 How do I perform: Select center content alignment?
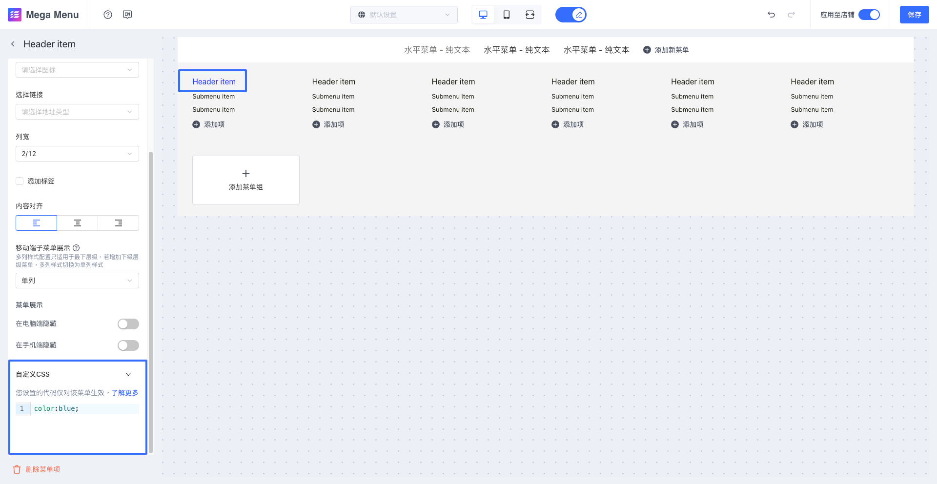(78, 223)
